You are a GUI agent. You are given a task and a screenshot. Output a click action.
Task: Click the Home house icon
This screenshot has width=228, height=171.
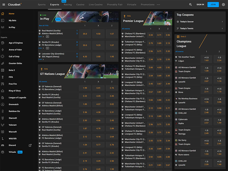[x=3, y=14]
